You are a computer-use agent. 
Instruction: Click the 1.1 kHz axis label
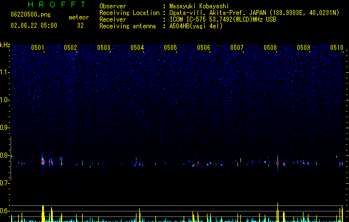tap(5, 72)
